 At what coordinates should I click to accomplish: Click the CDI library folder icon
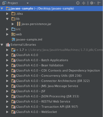(x=13, y=71)
